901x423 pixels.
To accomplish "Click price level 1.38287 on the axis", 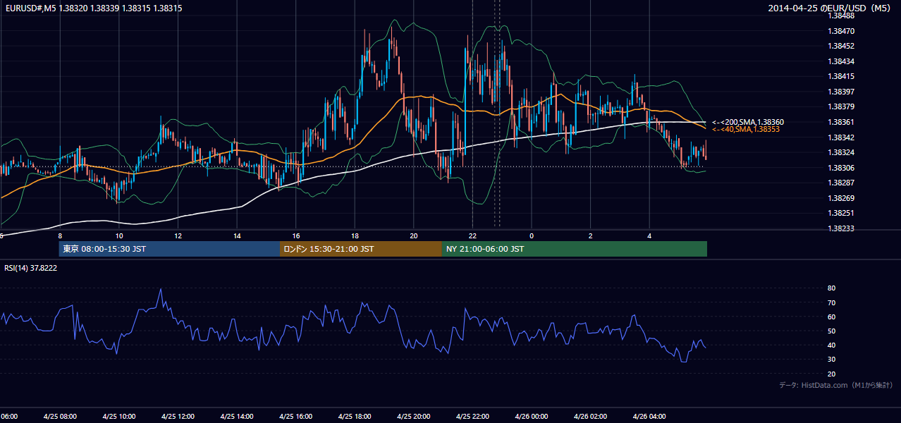I will [842, 183].
